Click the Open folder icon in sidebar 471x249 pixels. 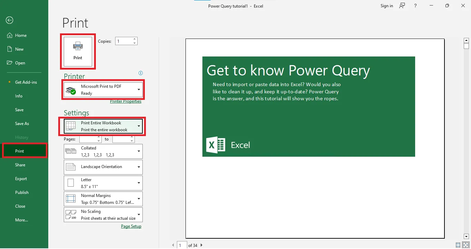10,63
